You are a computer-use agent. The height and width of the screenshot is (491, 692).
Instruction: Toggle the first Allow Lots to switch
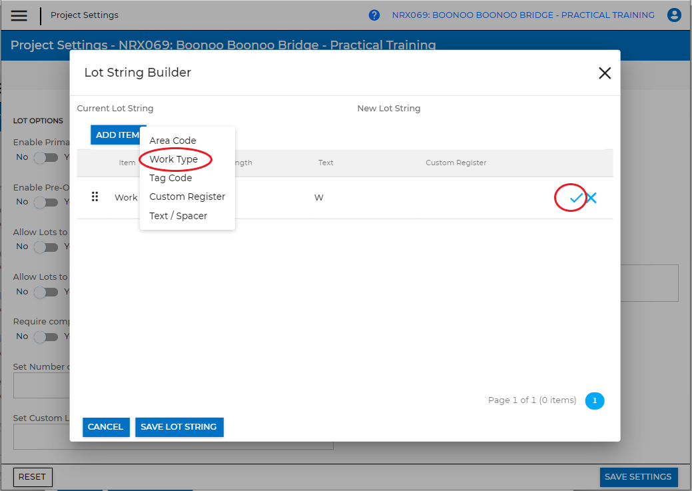click(x=46, y=246)
